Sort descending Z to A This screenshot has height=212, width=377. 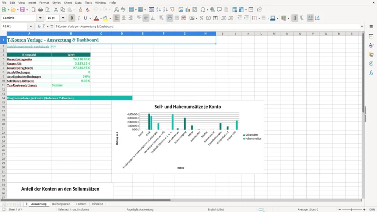(x=165, y=10)
